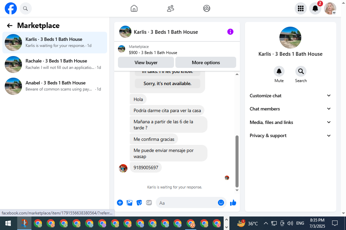Click the network tray icon

(274, 223)
